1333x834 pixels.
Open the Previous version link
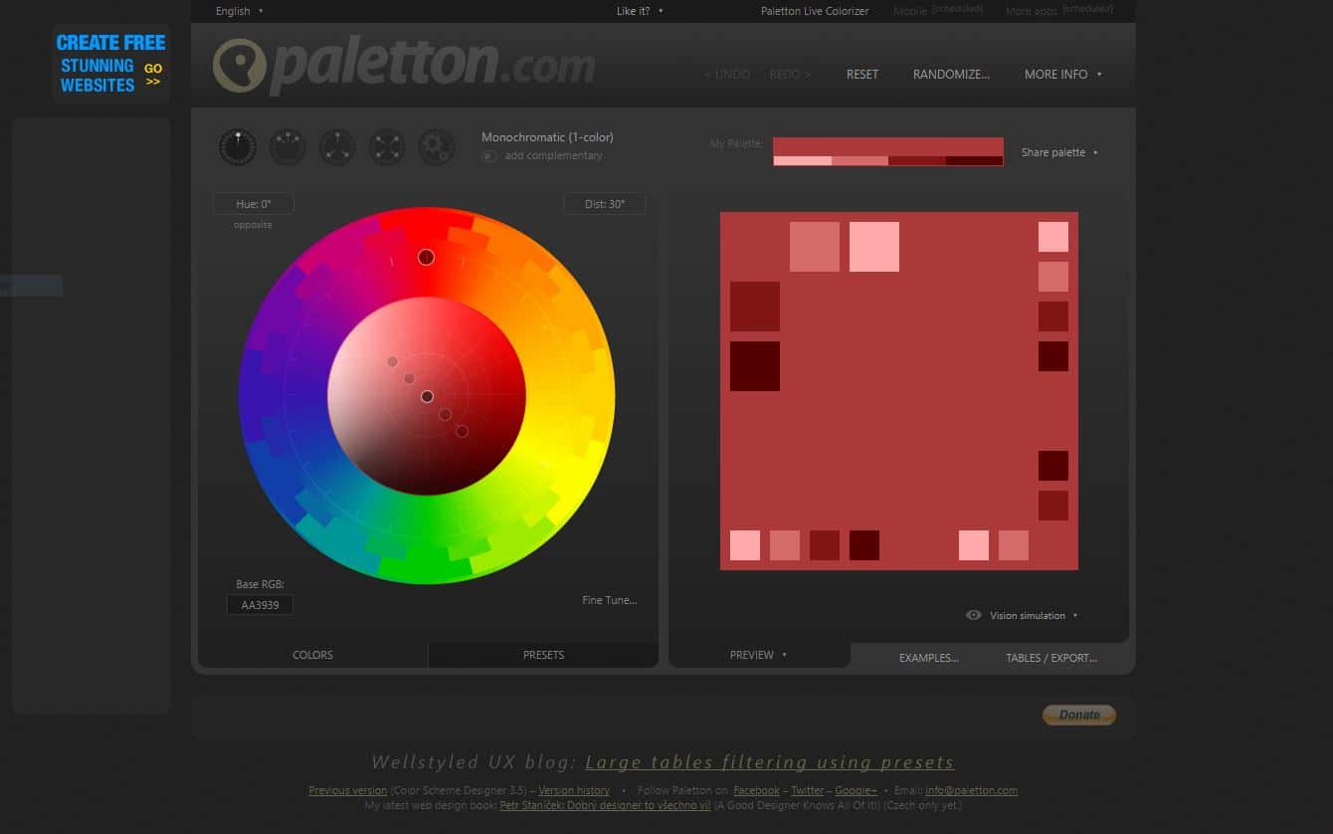point(348,790)
